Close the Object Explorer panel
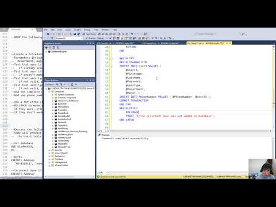This screenshot has width=276, height=207. coord(93,80)
